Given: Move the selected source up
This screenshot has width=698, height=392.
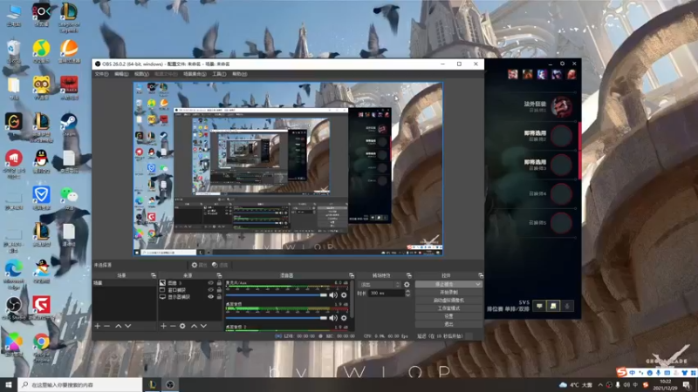Looking at the screenshot, I should [194, 326].
